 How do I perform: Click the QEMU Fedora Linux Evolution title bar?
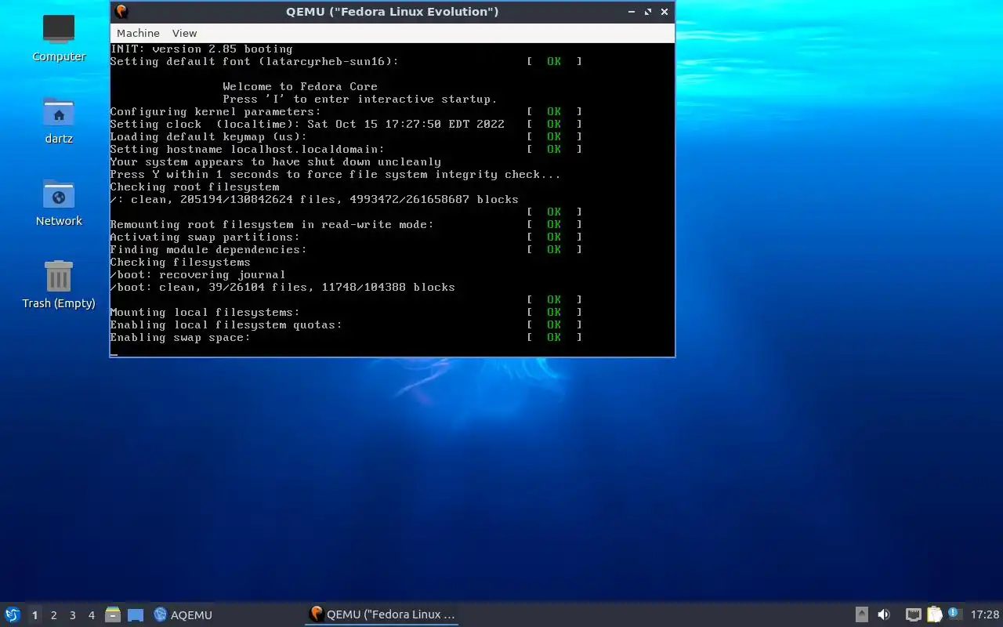pos(393,11)
